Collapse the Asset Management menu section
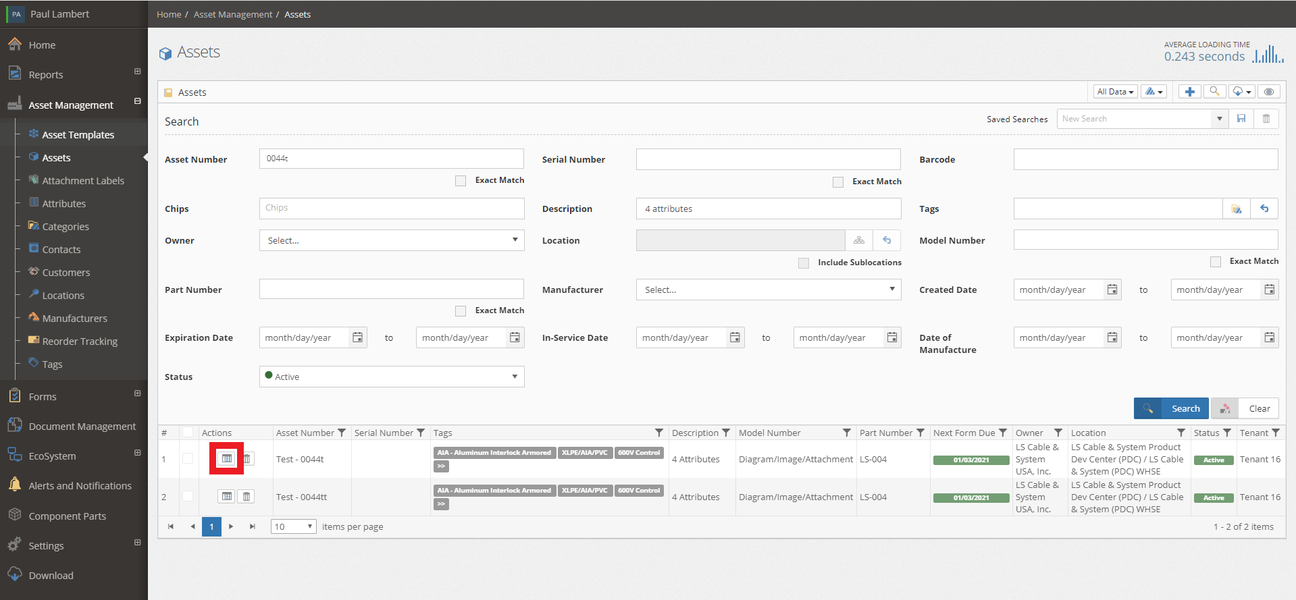1296x600 pixels. coord(138,101)
